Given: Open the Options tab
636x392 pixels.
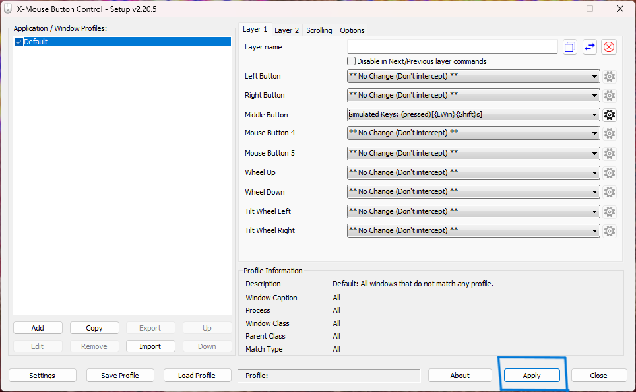Looking at the screenshot, I should point(352,30).
